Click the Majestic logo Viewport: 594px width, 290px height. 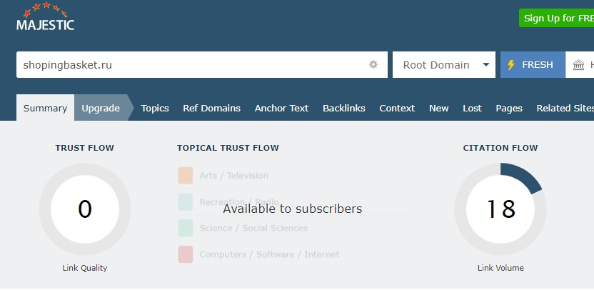click(45, 18)
